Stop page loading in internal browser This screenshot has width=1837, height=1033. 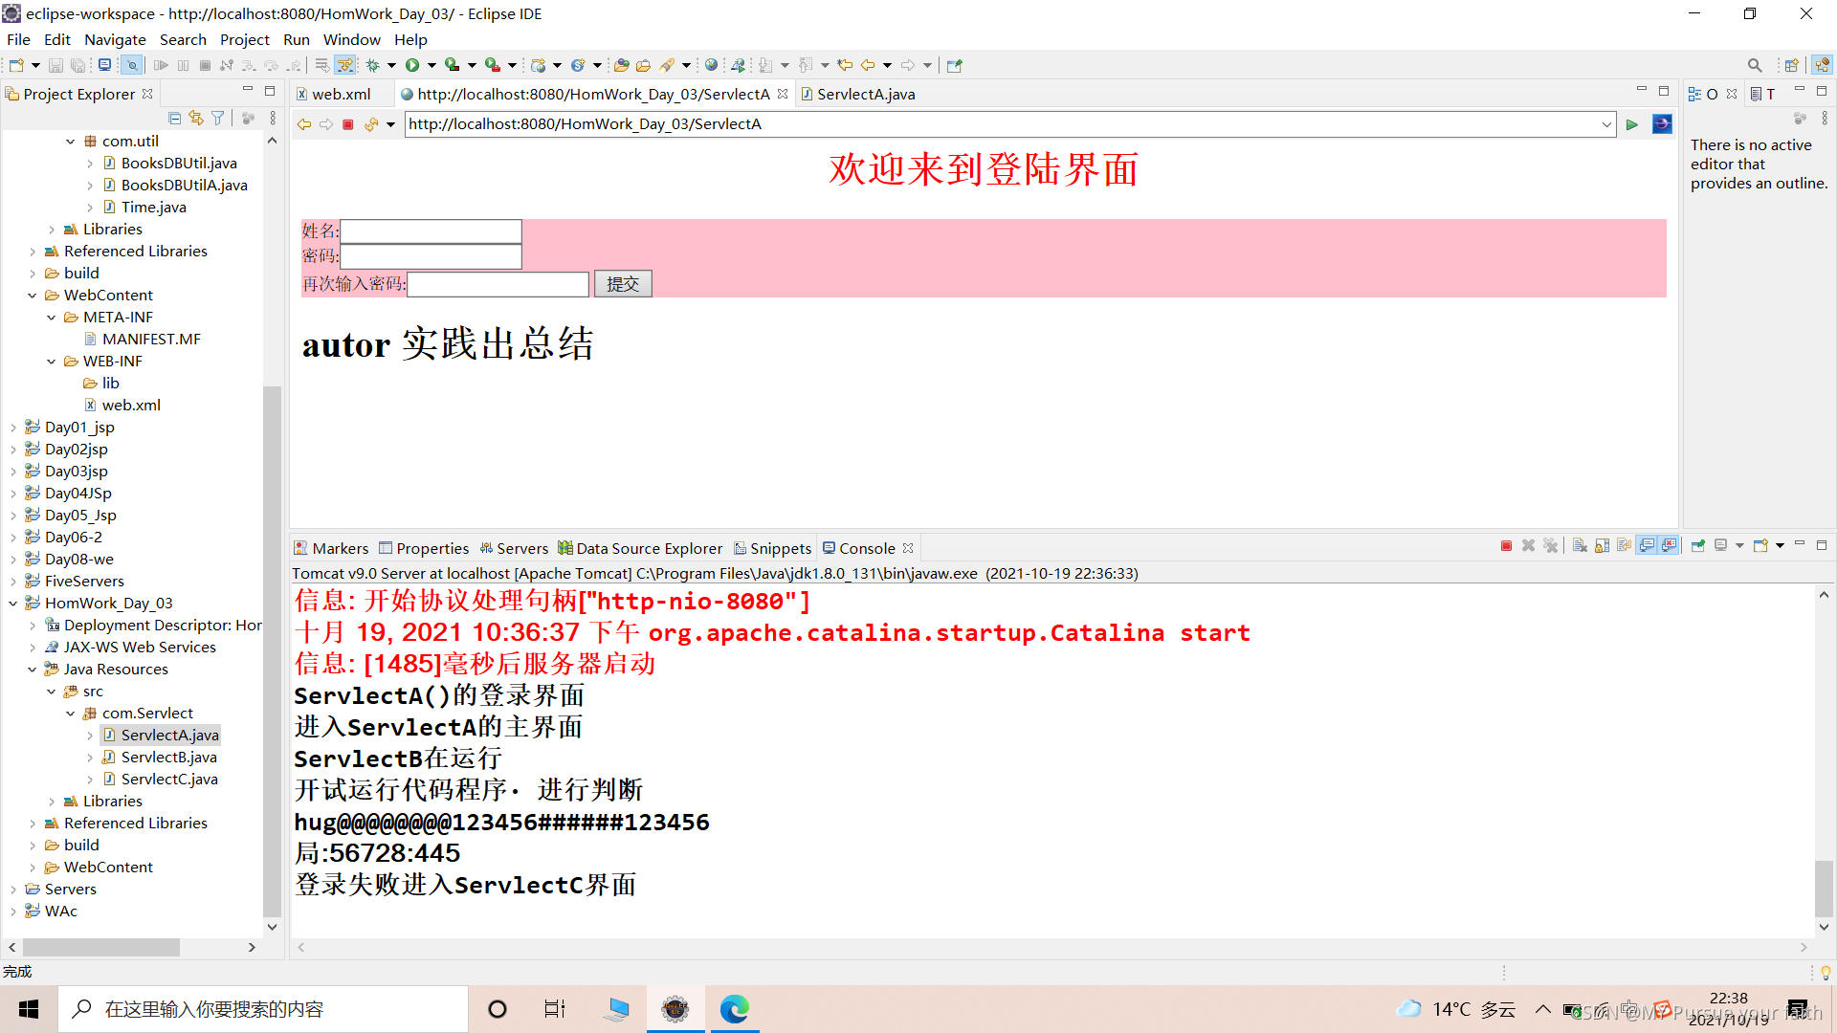click(348, 124)
